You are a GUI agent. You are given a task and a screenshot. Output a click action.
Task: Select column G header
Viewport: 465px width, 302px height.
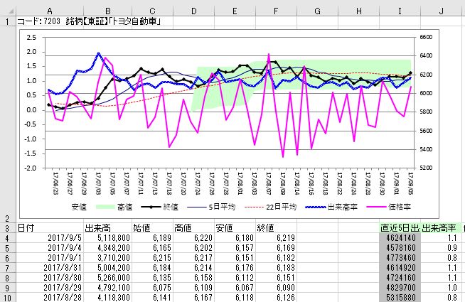(317, 11)
